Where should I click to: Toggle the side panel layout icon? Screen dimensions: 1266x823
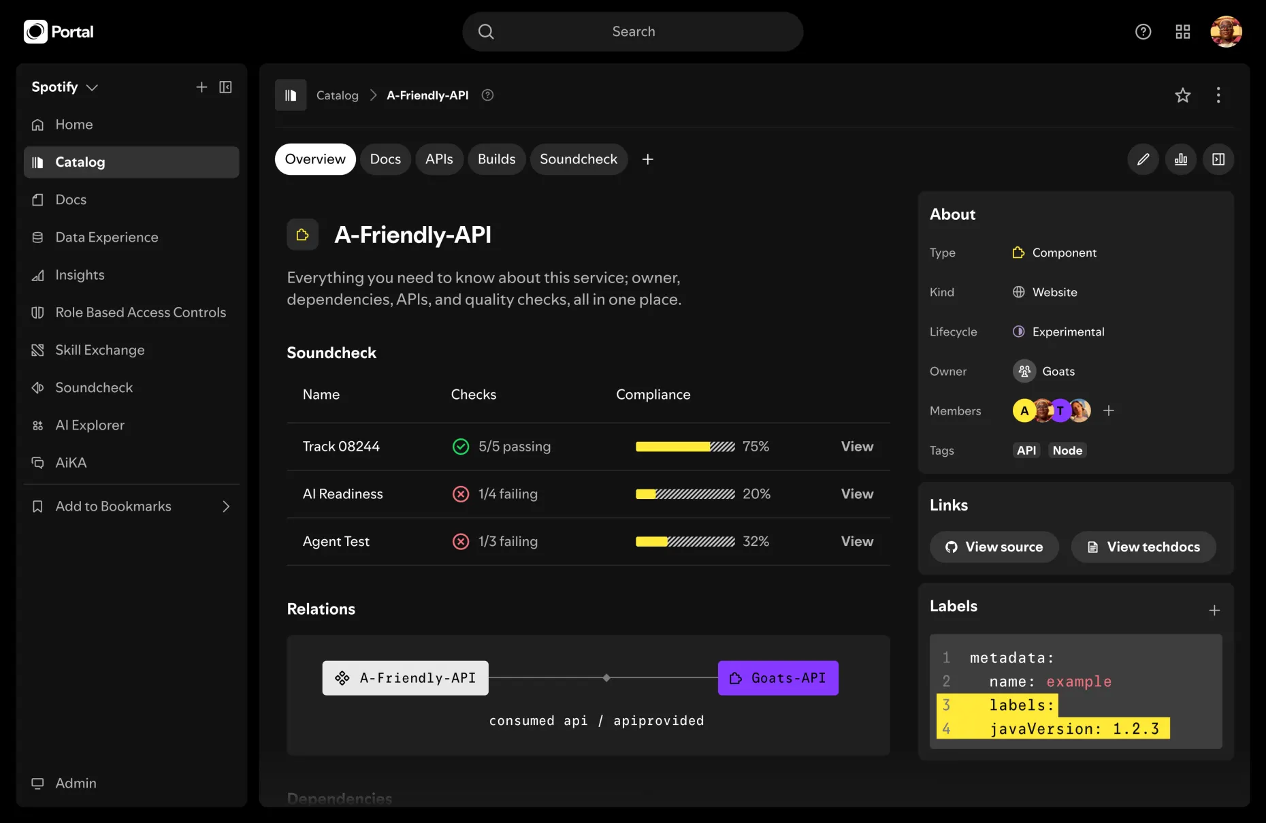click(1218, 159)
